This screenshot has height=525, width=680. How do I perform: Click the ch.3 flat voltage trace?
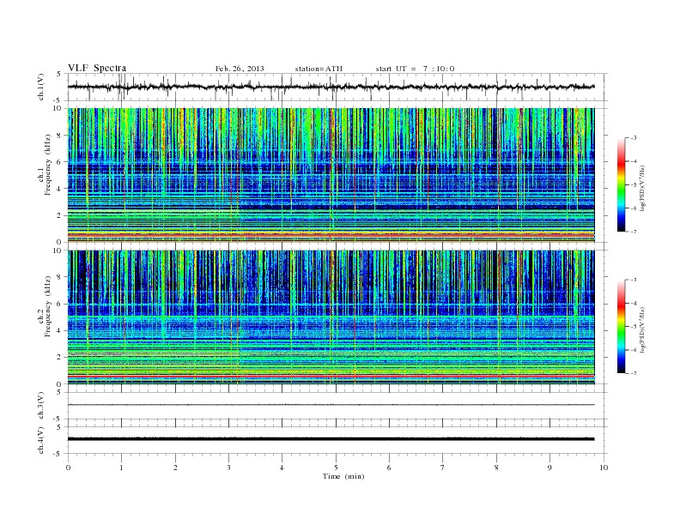331,405
